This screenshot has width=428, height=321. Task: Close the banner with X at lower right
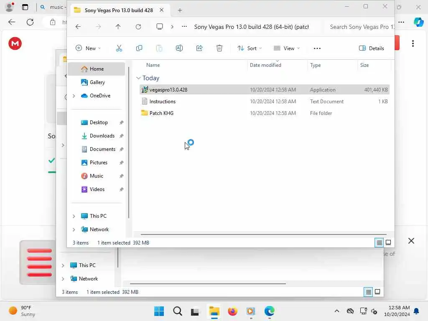click(x=411, y=241)
